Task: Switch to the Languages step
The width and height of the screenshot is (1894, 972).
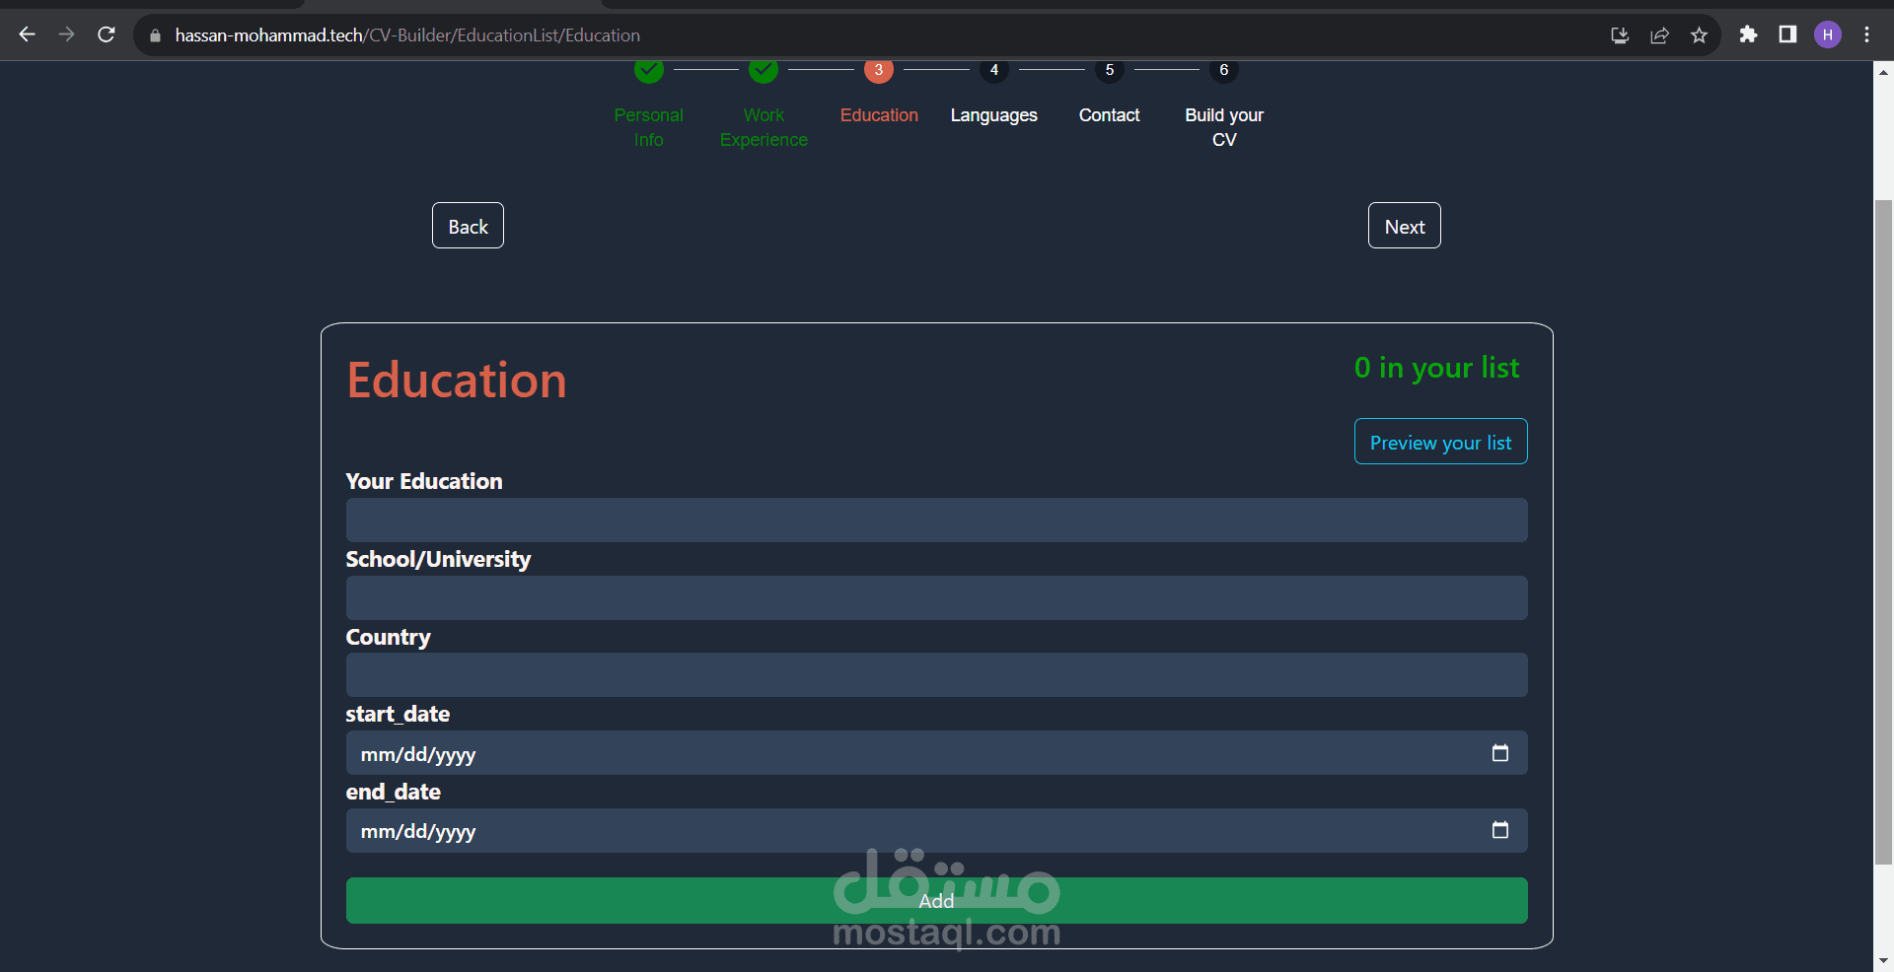Action: pyautogui.click(x=993, y=115)
